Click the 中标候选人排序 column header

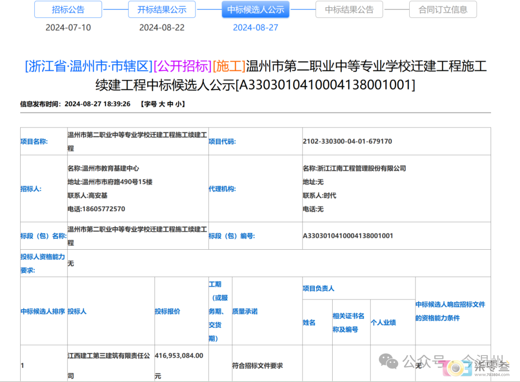43,311
